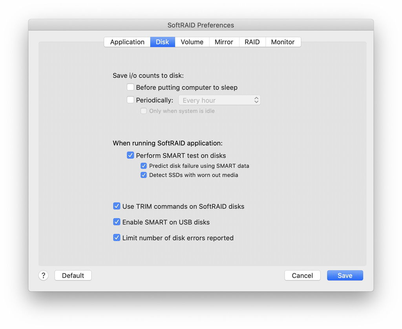Open the Every hour interval dropdown
The image size is (402, 329).
tap(219, 100)
